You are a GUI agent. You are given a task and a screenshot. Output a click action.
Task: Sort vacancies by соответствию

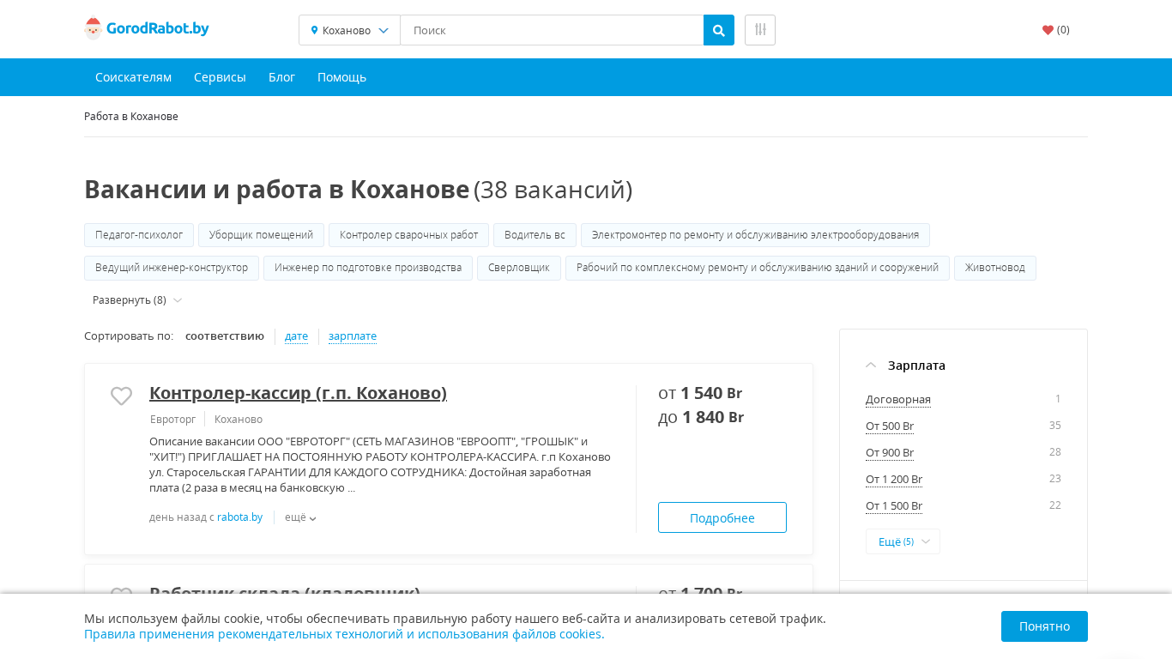click(x=225, y=336)
